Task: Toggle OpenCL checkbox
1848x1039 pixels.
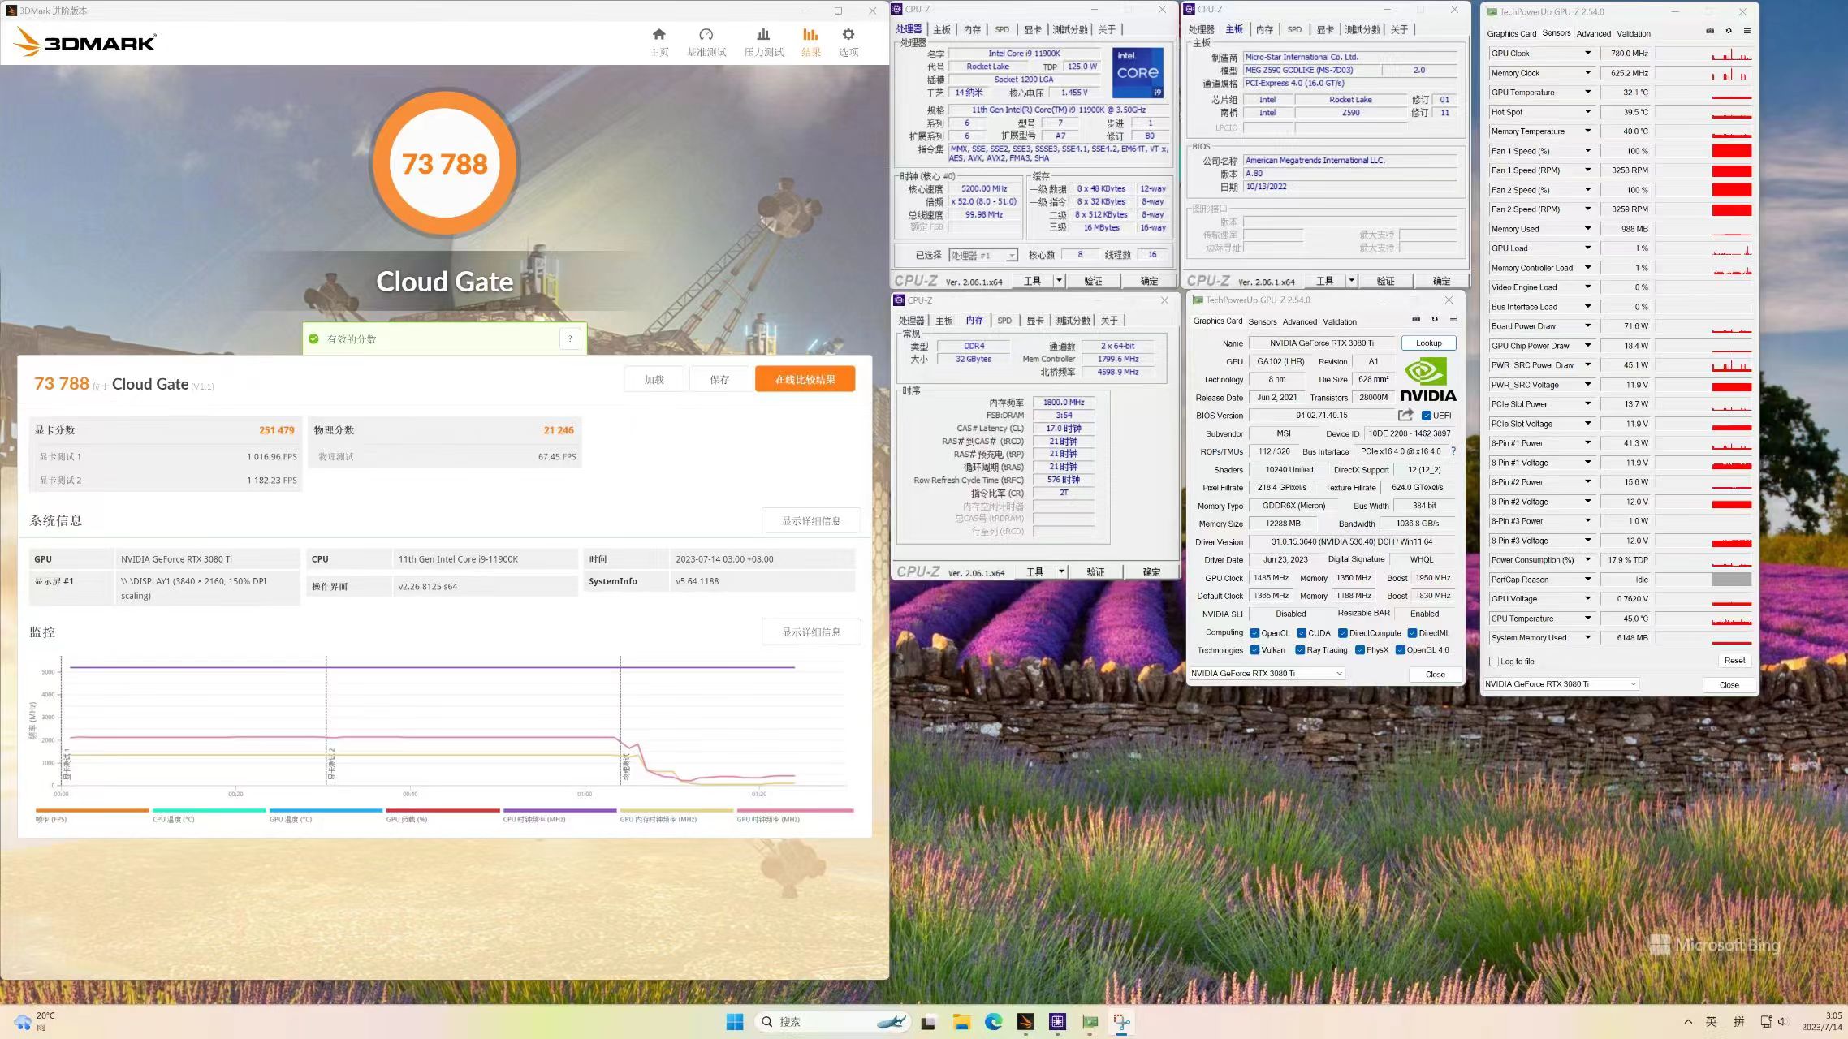Action: point(1254,633)
